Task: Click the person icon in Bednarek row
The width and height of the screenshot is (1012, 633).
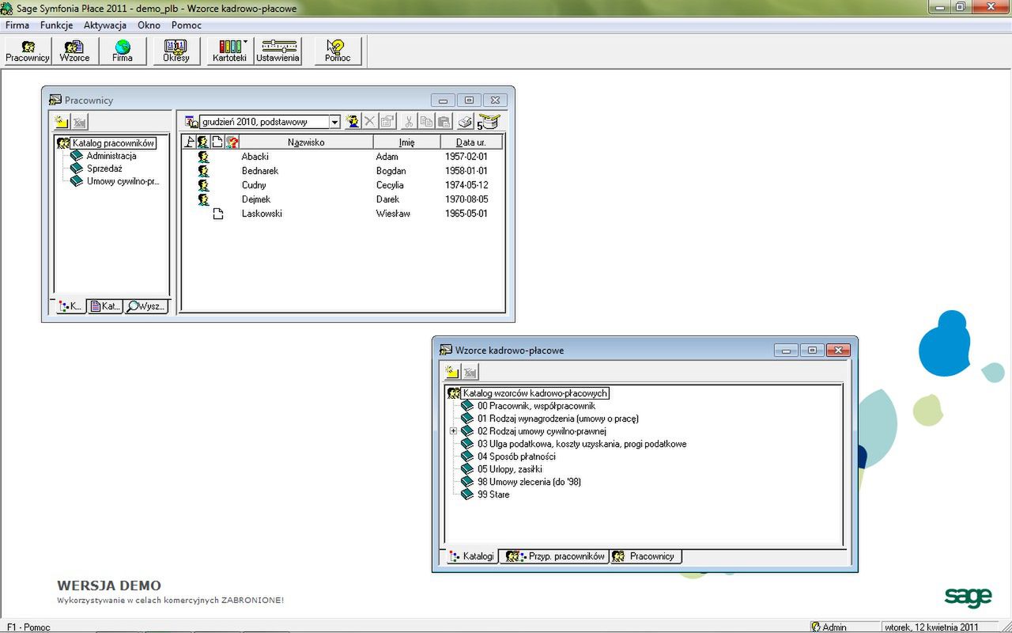Action: click(x=203, y=171)
